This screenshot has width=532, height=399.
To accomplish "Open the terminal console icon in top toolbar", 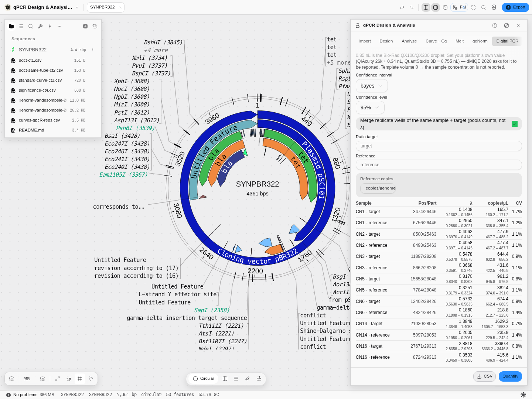I will [445, 7].
